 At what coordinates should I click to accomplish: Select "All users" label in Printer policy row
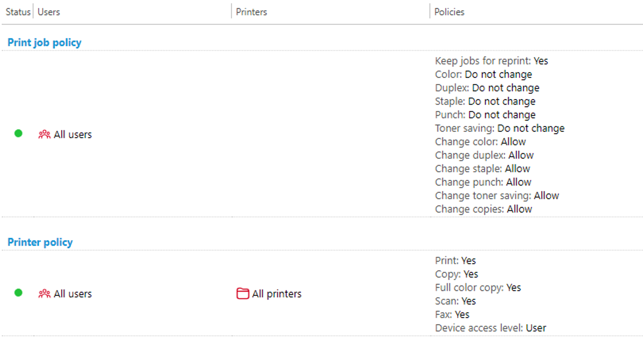[x=73, y=294]
